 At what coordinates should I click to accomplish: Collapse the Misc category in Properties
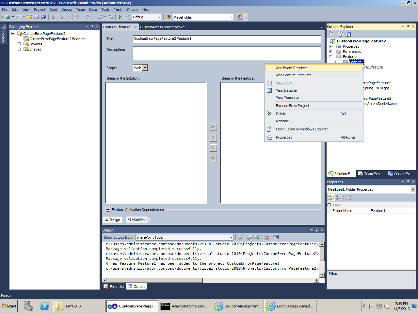coord(329,205)
